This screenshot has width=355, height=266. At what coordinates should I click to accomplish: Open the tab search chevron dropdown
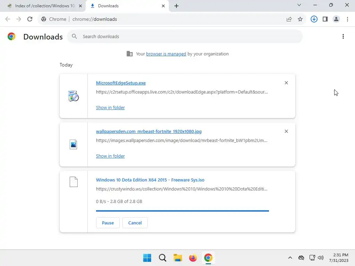(299, 5)
